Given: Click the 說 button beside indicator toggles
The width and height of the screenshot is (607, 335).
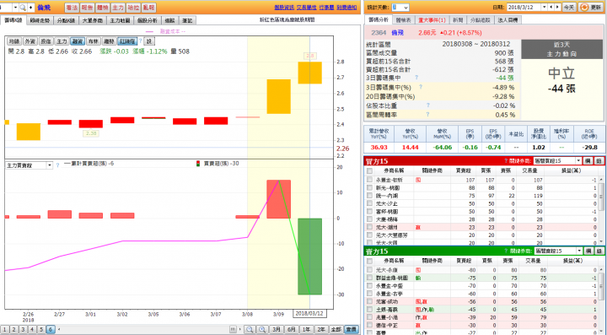Looking at the screenshot, I should pyautogui.click(x=149, y=41).
